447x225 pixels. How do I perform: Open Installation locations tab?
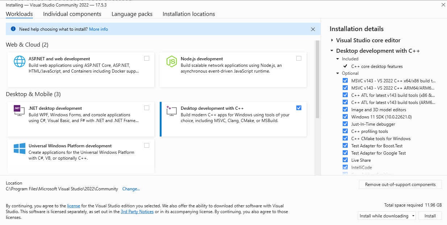coord(189,14)
